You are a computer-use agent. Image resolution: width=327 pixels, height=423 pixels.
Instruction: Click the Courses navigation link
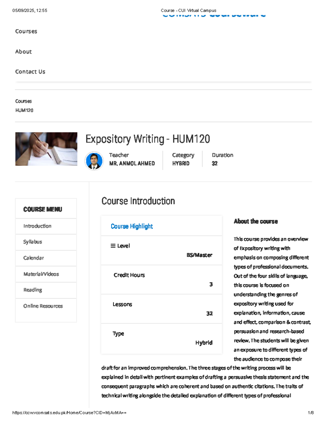pos(26,31)
